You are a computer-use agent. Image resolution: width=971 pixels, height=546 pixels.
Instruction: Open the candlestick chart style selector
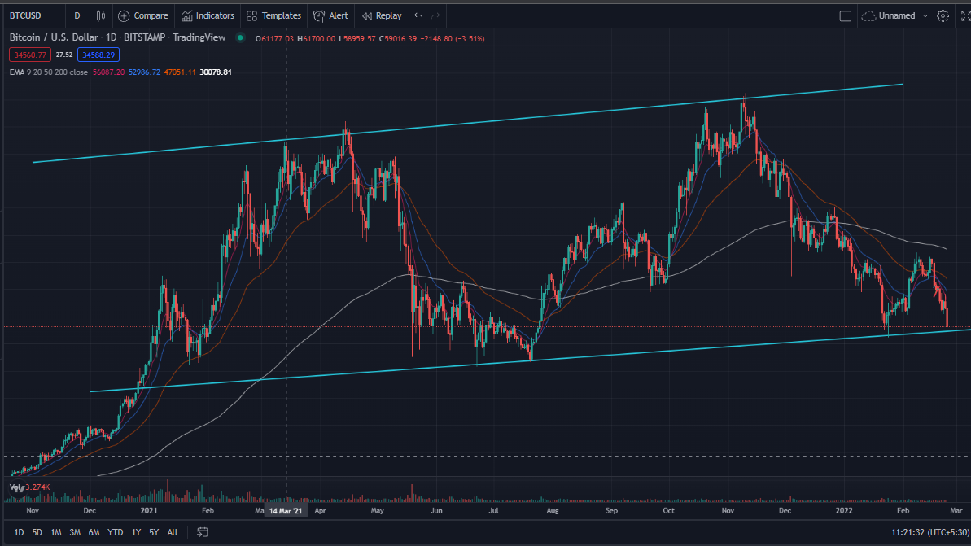101,15
